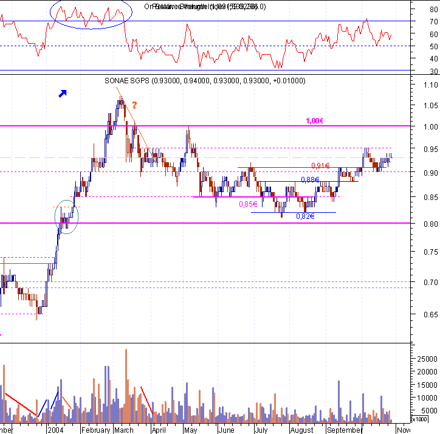Click the blue up-right arrow annotation
Screen dimensions: 440x434
tap(63, 94)
